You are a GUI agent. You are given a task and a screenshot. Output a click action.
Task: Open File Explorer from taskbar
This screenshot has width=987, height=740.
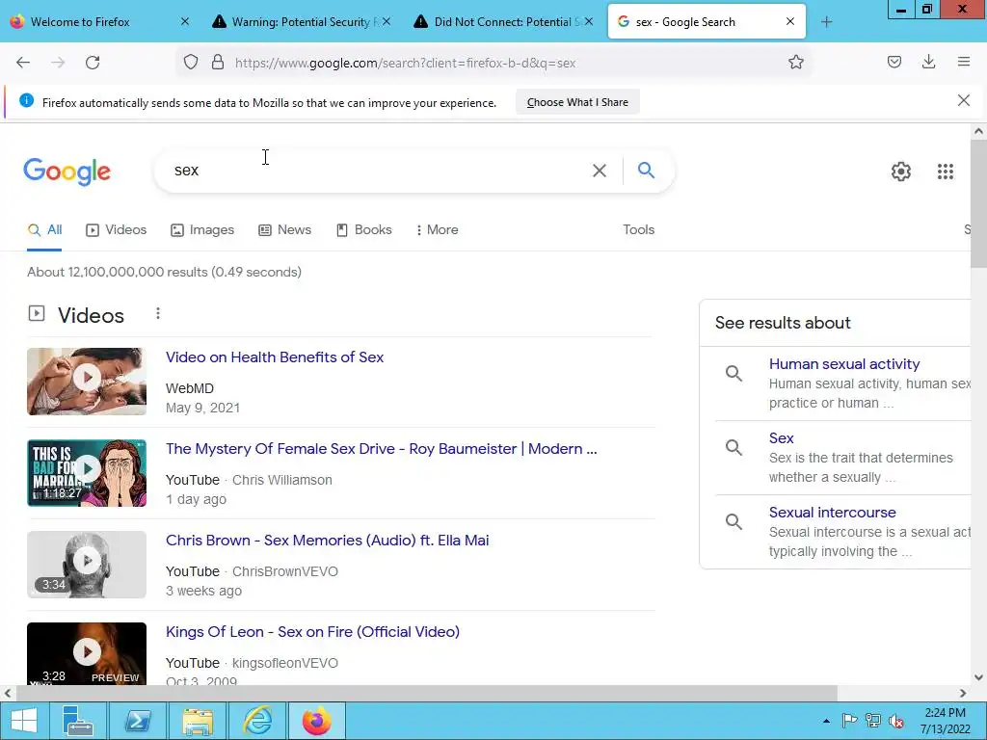198,721
